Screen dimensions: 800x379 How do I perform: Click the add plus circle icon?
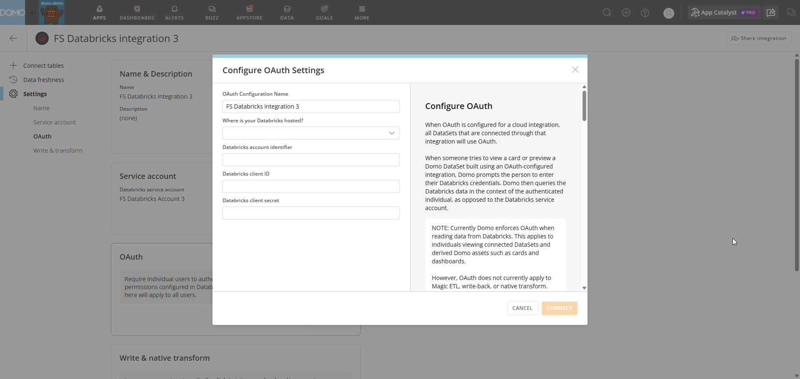tap(626, 12)
